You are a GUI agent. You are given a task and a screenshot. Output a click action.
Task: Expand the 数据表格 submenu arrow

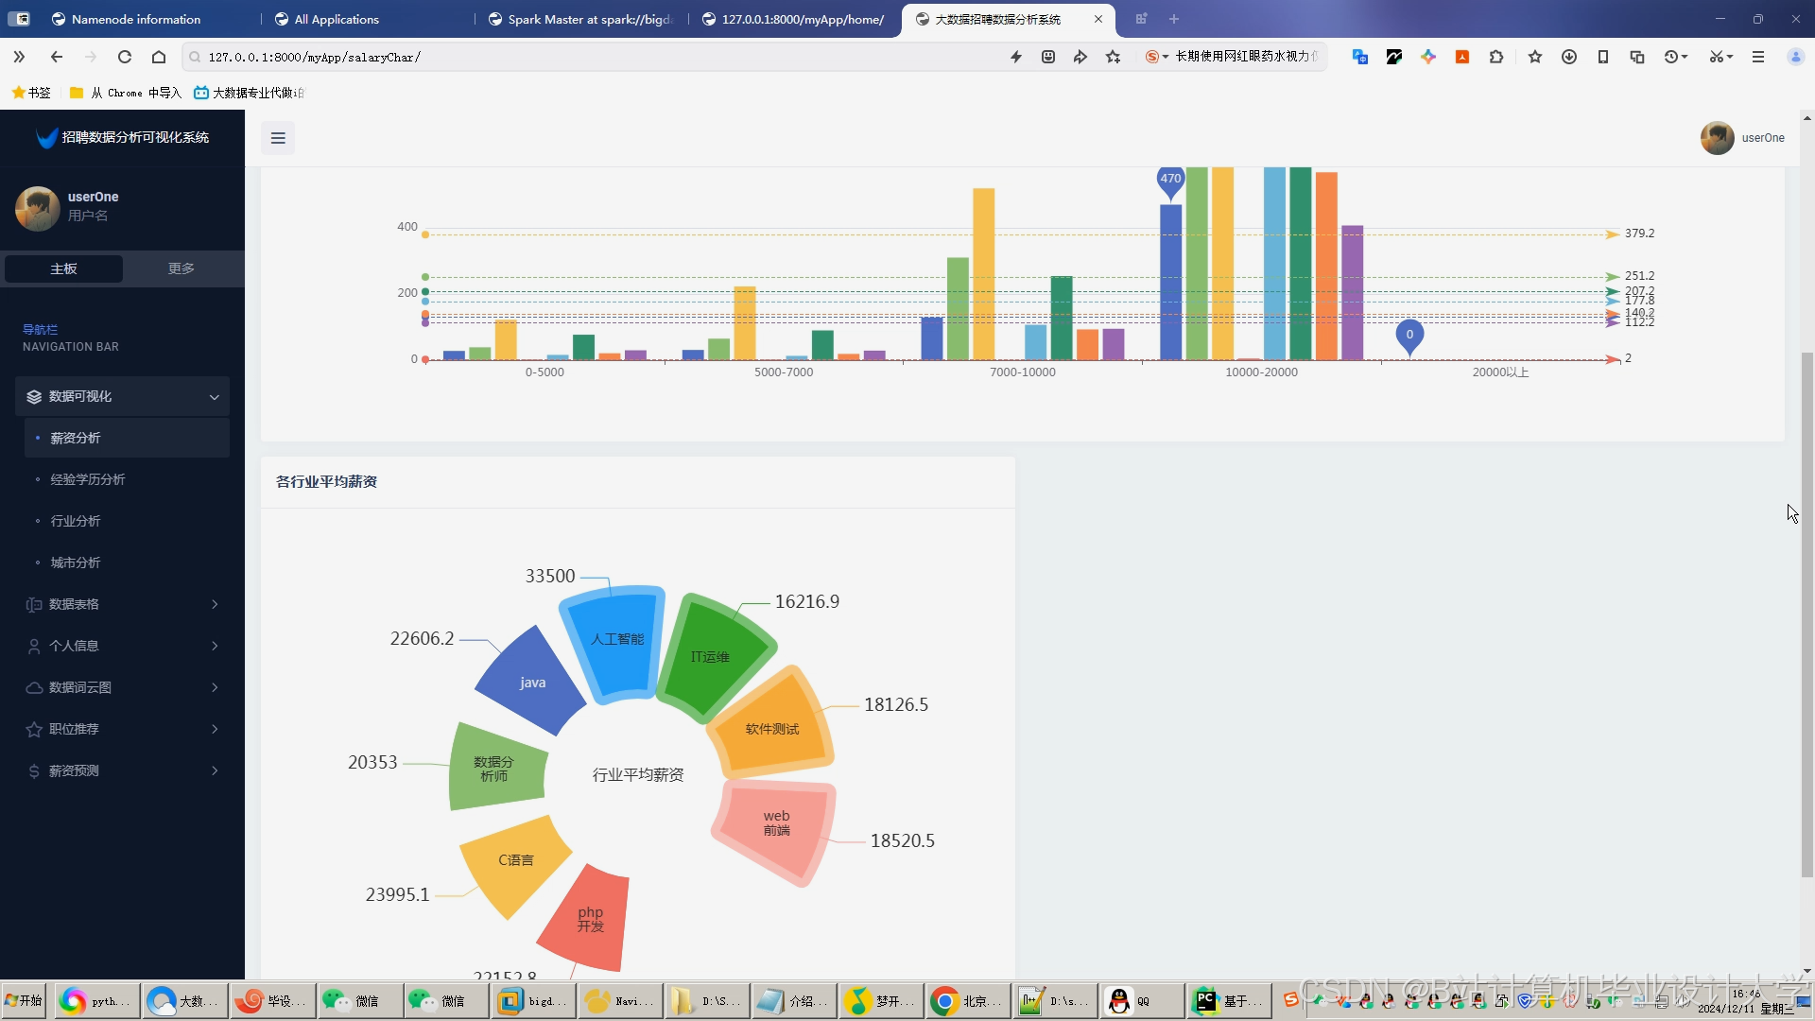tap(215, 604)
